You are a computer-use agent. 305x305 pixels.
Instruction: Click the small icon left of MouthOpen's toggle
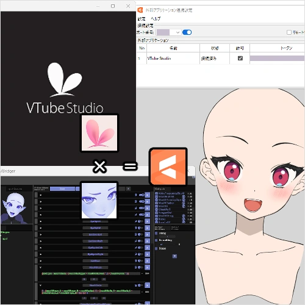(135, 267)
